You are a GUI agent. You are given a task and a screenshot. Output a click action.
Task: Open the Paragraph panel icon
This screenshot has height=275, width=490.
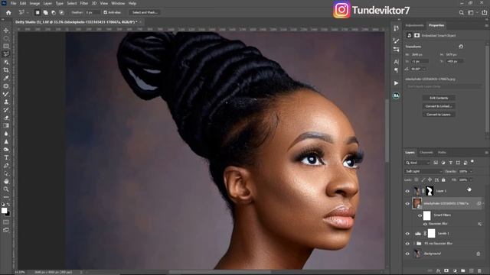point(397,70)
